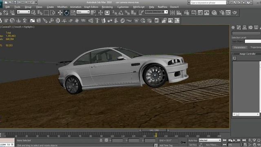The height and width of the screenshot is (147, 261).
Task: Click the Set Key button
Action: (193, 145)
